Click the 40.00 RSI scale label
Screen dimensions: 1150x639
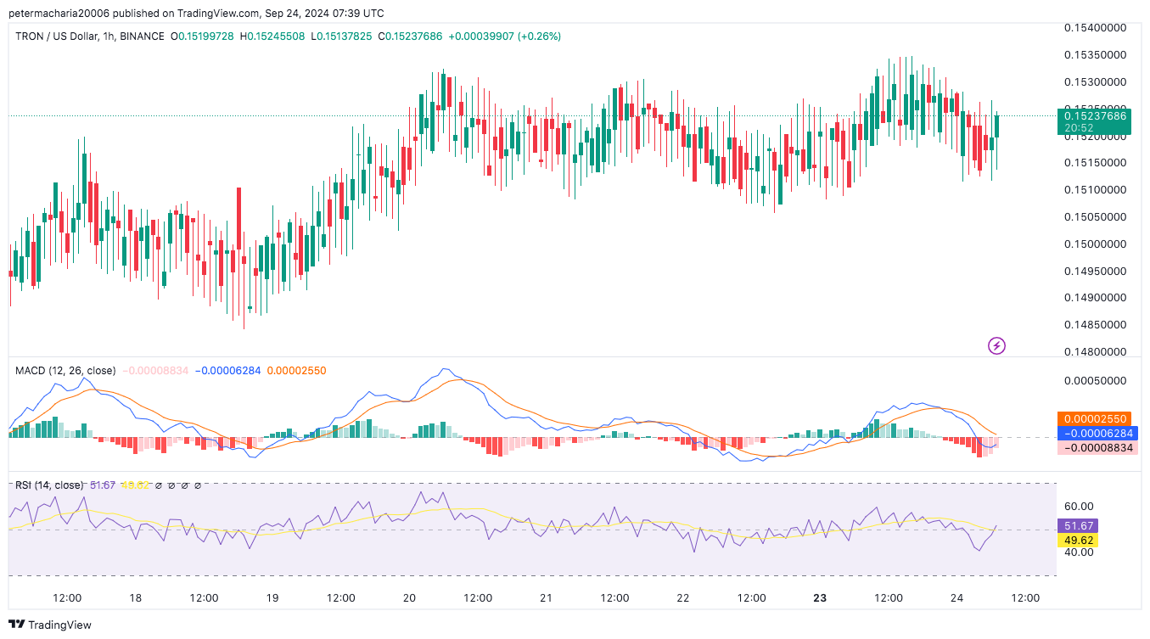click(1079, 552)
